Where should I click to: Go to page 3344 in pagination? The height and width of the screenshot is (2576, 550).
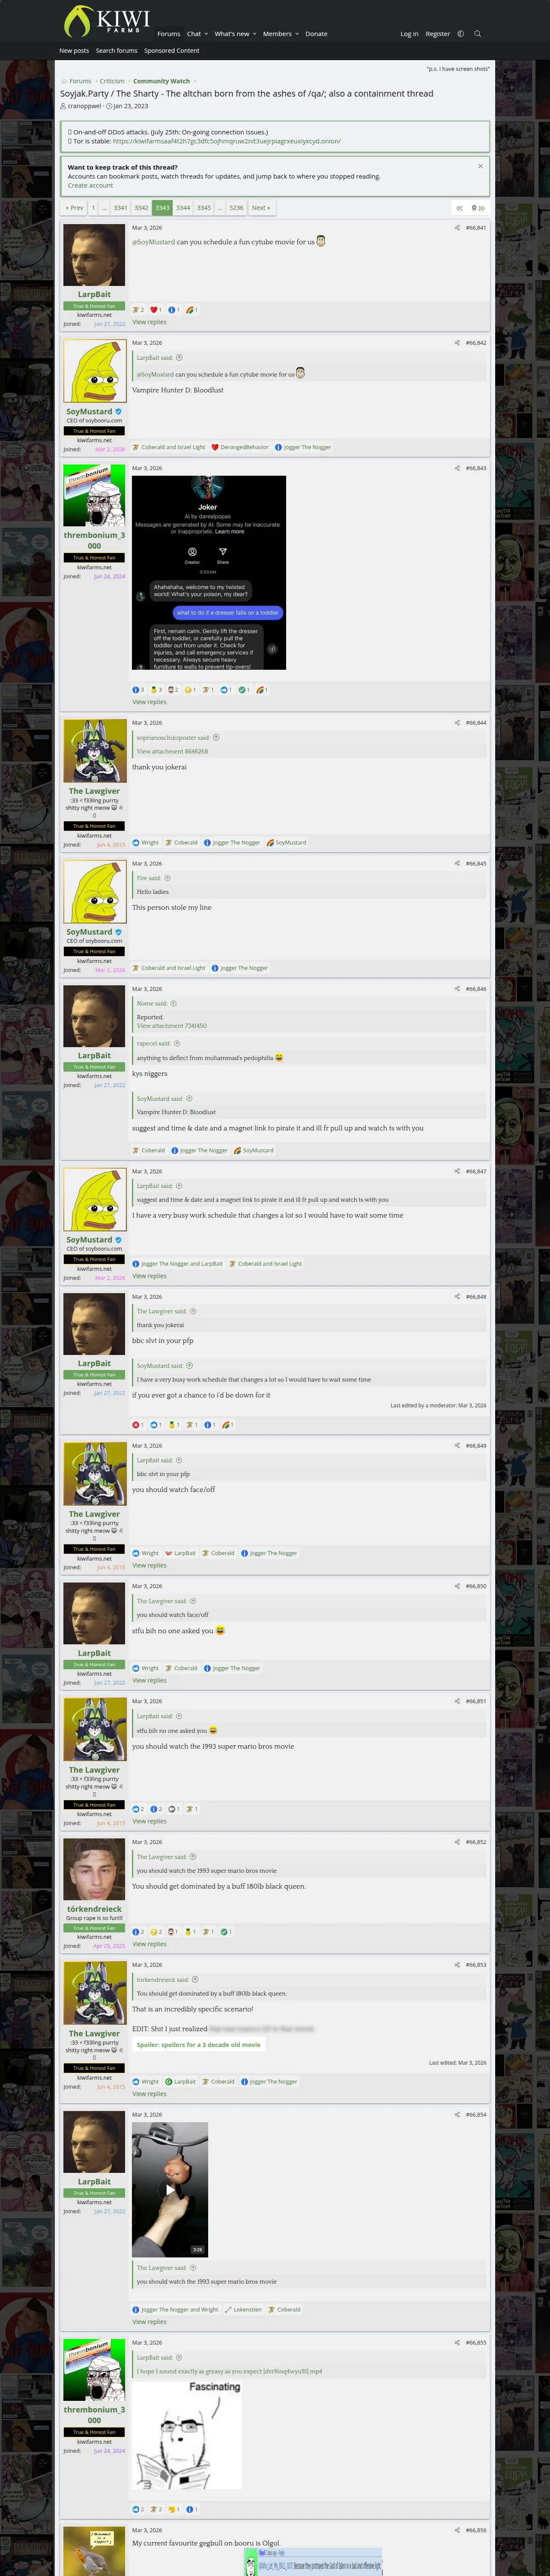pyautogui.click(x=182, y=208)
